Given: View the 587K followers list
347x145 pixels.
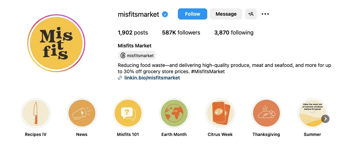Looking at the screenshot, I should pos(181,33).
